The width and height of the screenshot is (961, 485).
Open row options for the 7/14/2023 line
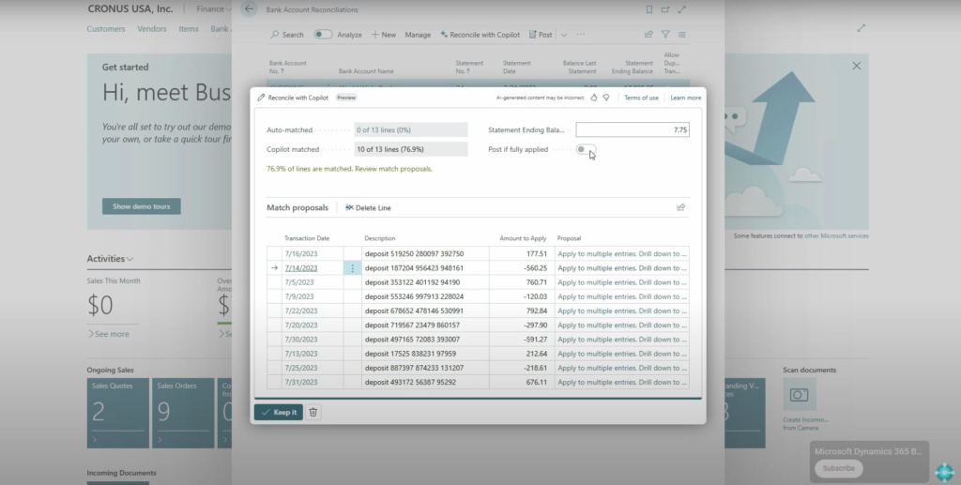click(353, 268)
